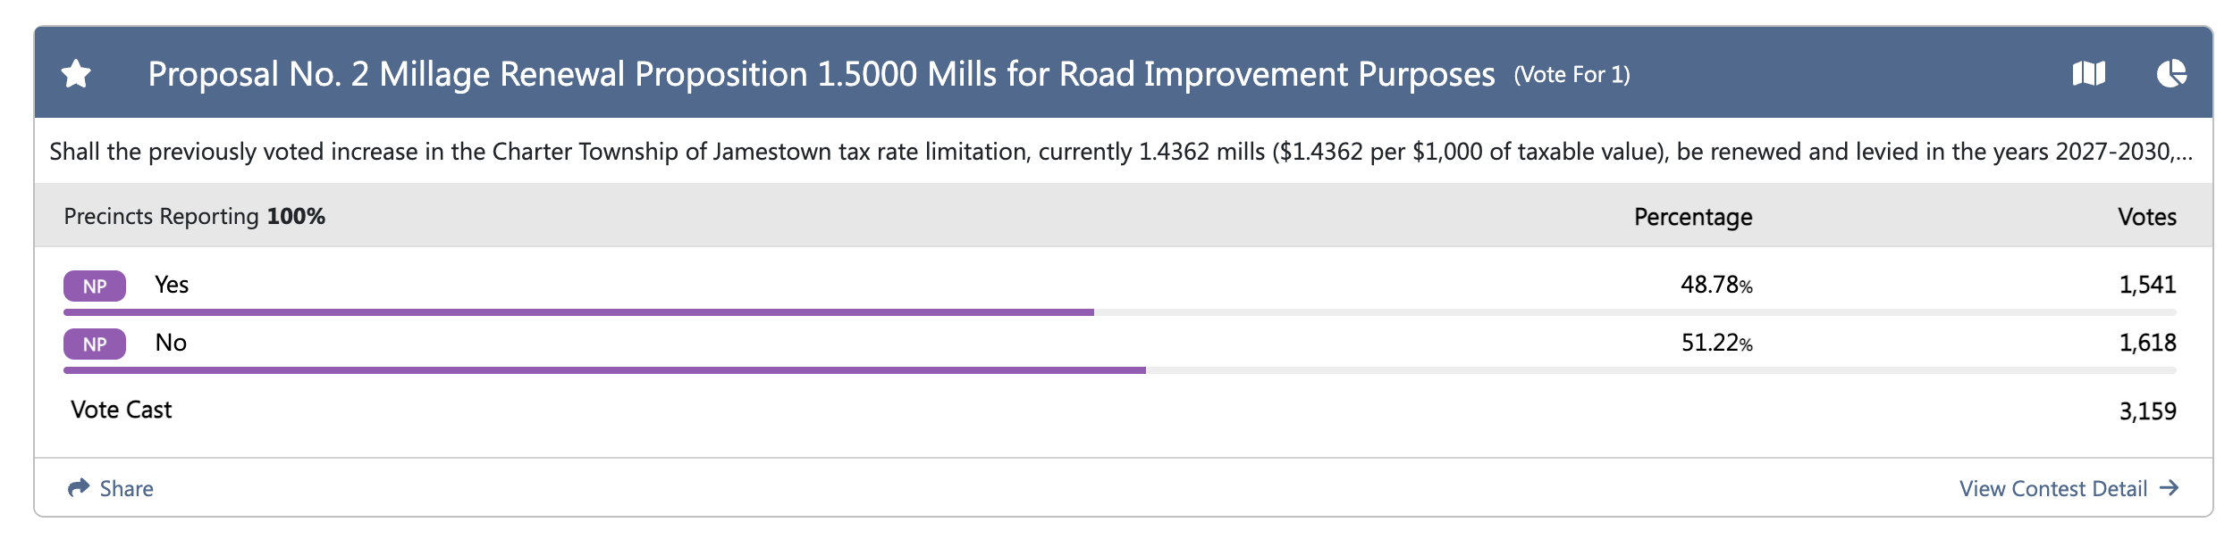Click the Proposal No. 2 contest title

pos(821,74)
